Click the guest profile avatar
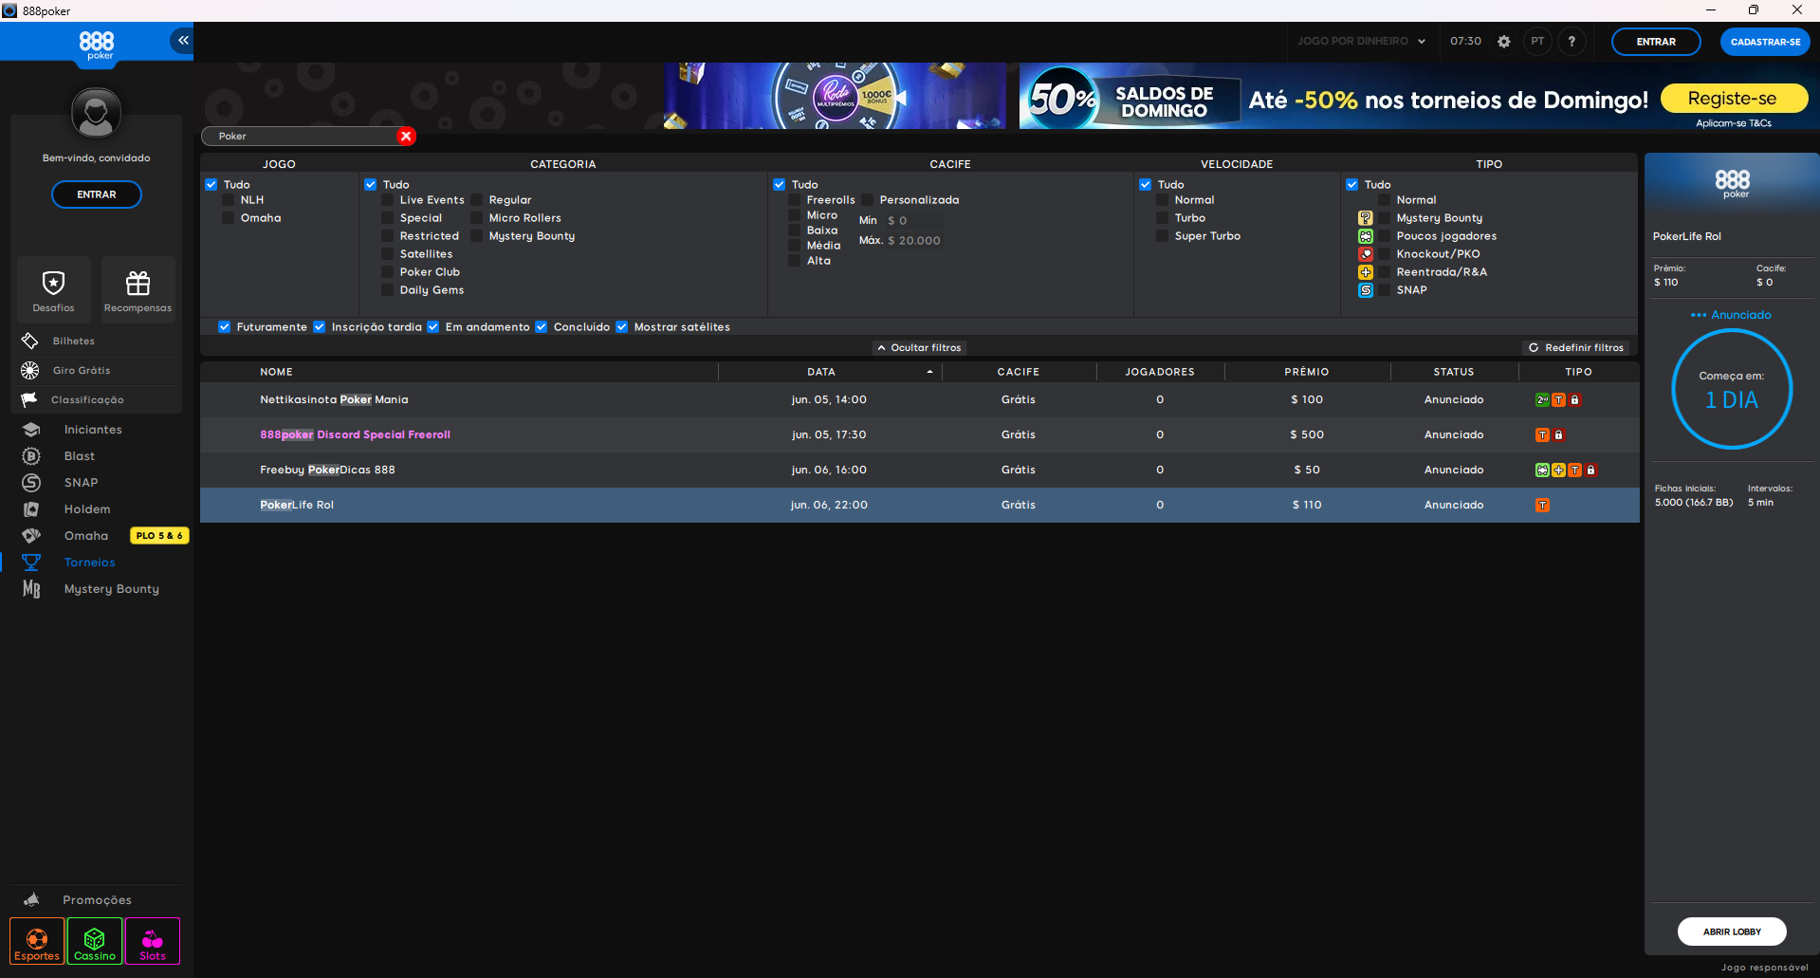Viewport: 1820px width, 978px height. [x=96, y=114]
